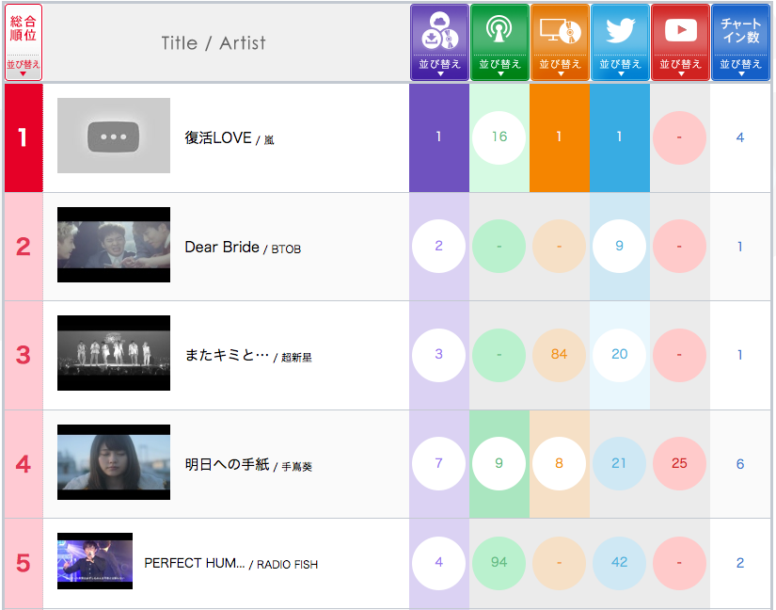Screen dimensions: 776x610
Task: Open 明日への手紙 song title link
Action: click(x=227, y=465)
